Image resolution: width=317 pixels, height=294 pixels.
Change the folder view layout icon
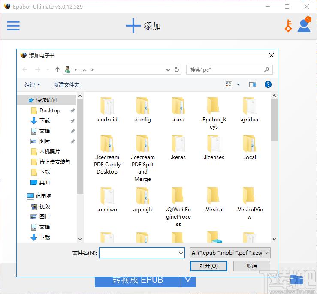229,84
